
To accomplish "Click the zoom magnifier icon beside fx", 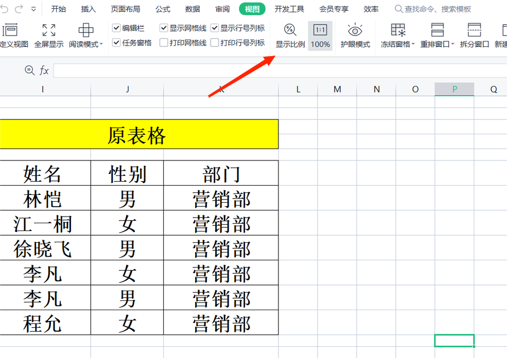I will click(x=30, y=70).
